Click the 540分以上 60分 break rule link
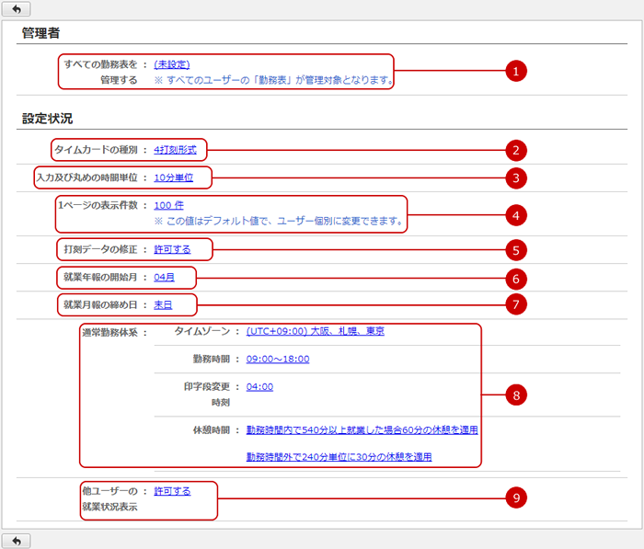Screen dimensions: 644x549 (362, 429)
